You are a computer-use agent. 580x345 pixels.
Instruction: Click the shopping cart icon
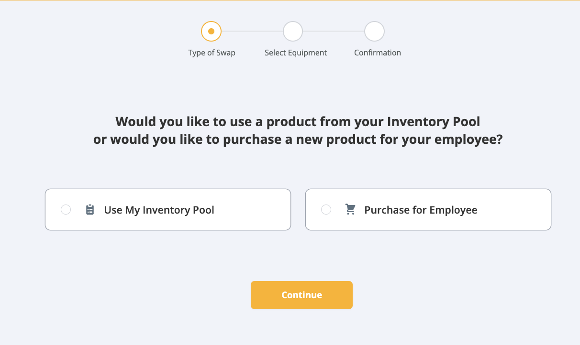[x=350, y=210]
